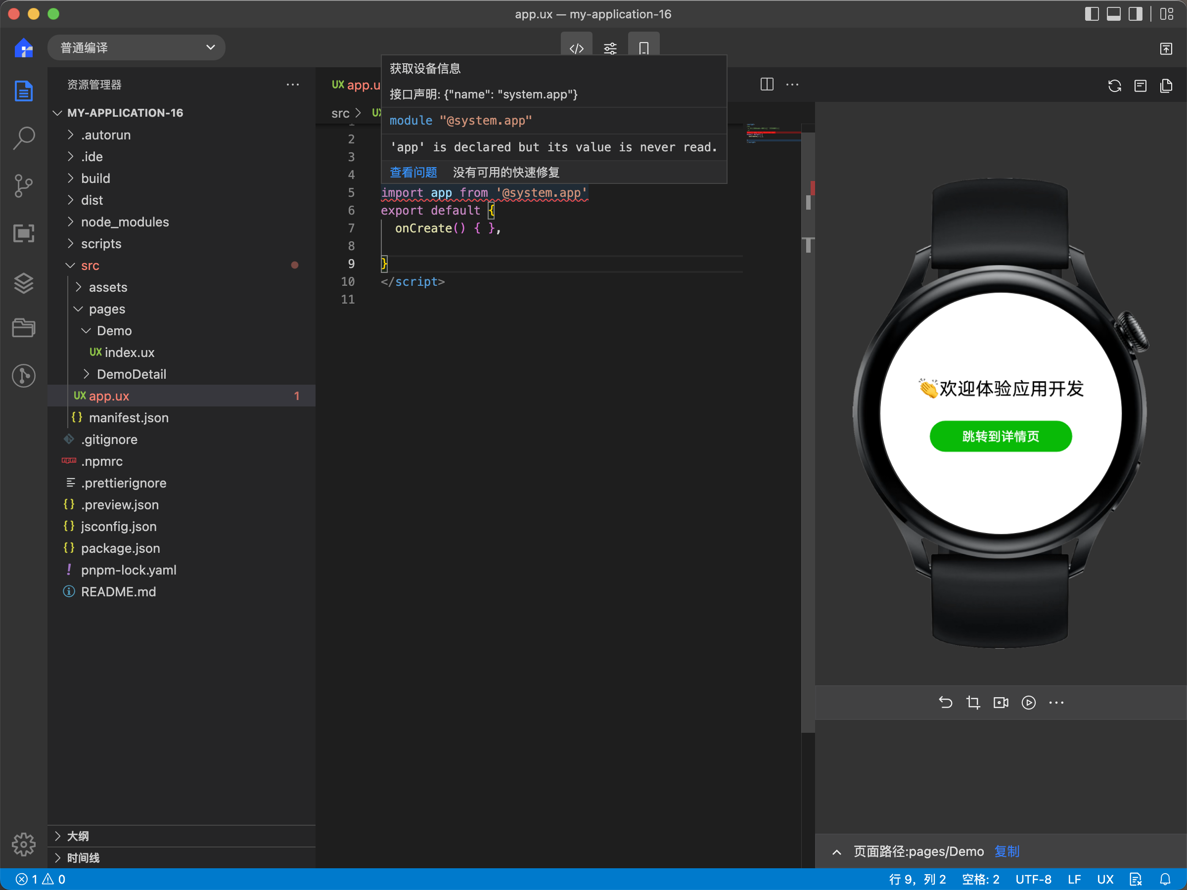Split the editor with the split icon
This screenshot has height=890, width=1187.
pyautogui.click(x=767, y=84)
